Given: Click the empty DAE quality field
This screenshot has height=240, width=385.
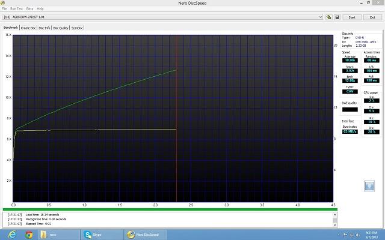Looking at the screenshot, I should [350, 109].
